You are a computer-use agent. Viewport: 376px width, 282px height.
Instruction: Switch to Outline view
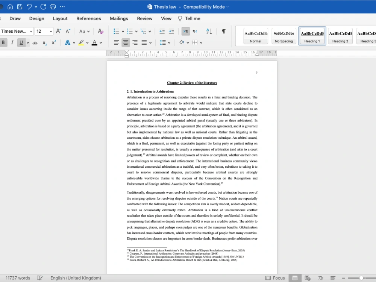(320, 278)
